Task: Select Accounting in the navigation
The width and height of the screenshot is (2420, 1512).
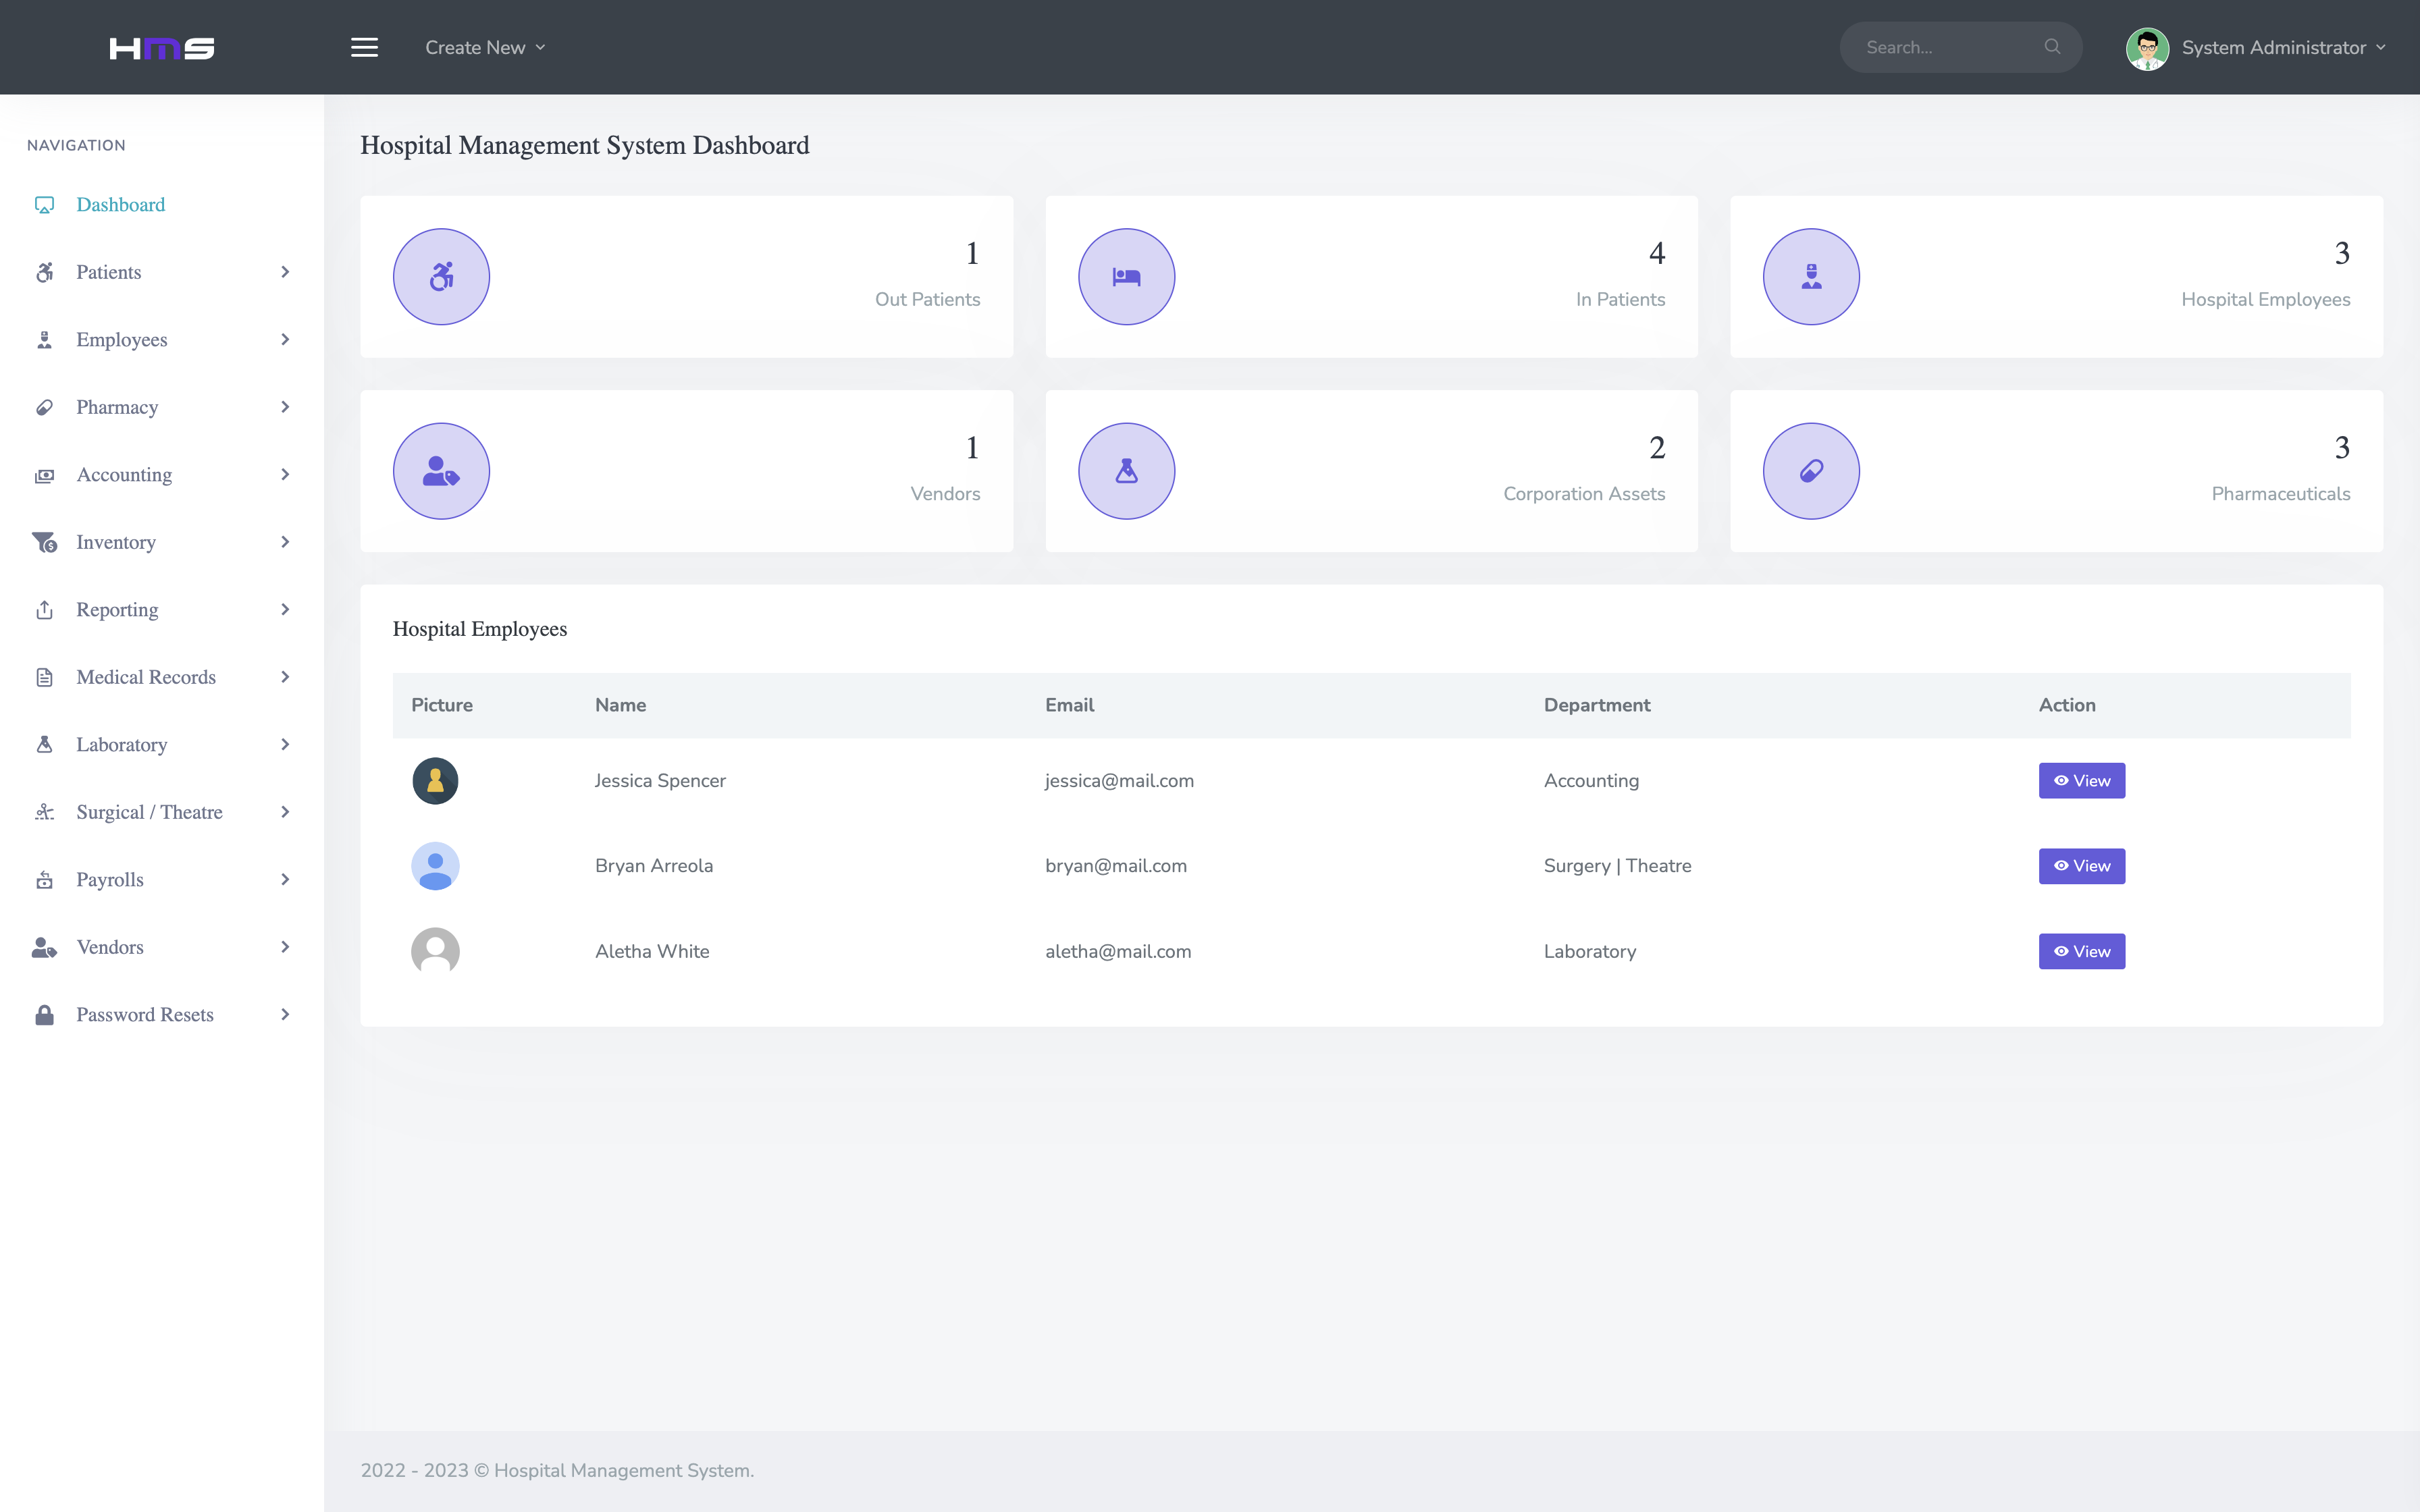Action: pos(162,475)
